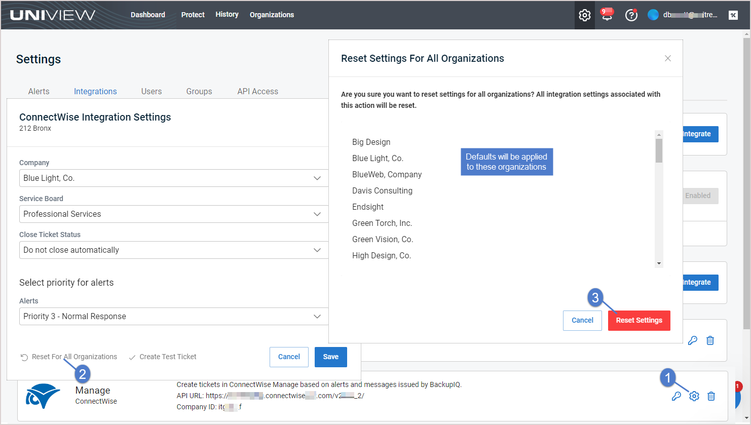Image resolution: width=751 pixels, height=425 pixels.
Task: Click trash icon in row above Manage
Action: 710,340
